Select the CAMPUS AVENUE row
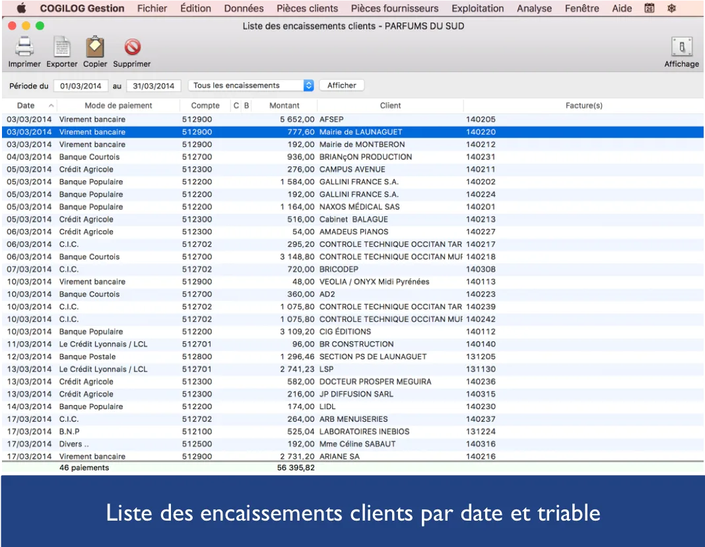The image size is (705, 547). (x=352, y=170)
